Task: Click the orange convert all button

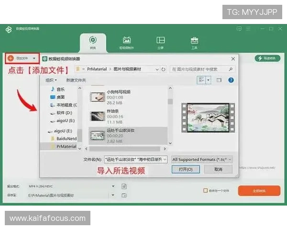Action: (259, 191)
